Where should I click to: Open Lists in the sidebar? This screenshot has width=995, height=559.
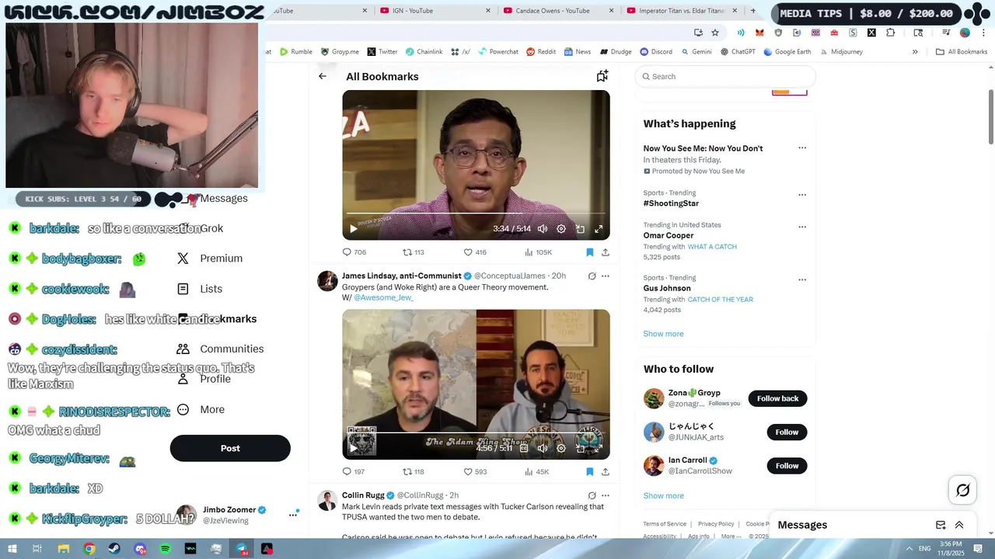200,289
